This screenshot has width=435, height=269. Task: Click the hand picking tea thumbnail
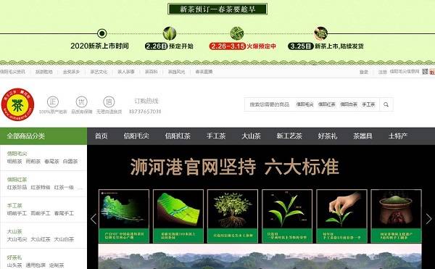[x=341, y=216]
